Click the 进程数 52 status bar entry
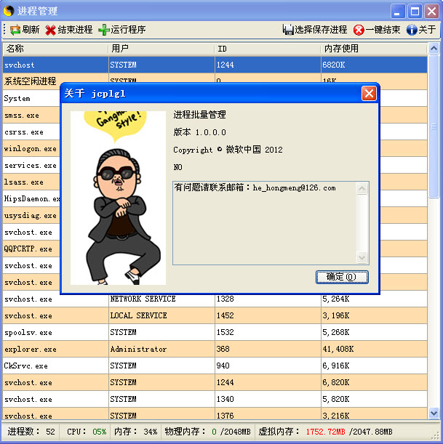Viewport: 443px width, 444px height. tap(31, 432)
